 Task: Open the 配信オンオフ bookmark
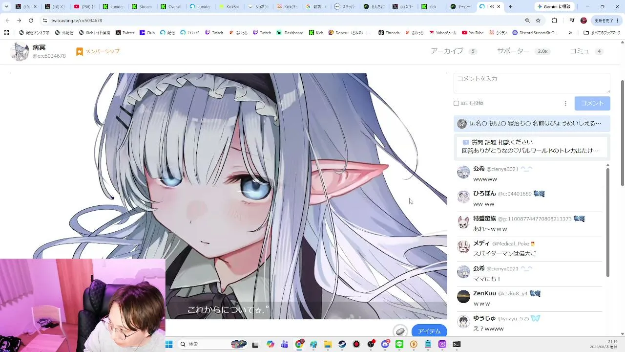click(34, 33)
